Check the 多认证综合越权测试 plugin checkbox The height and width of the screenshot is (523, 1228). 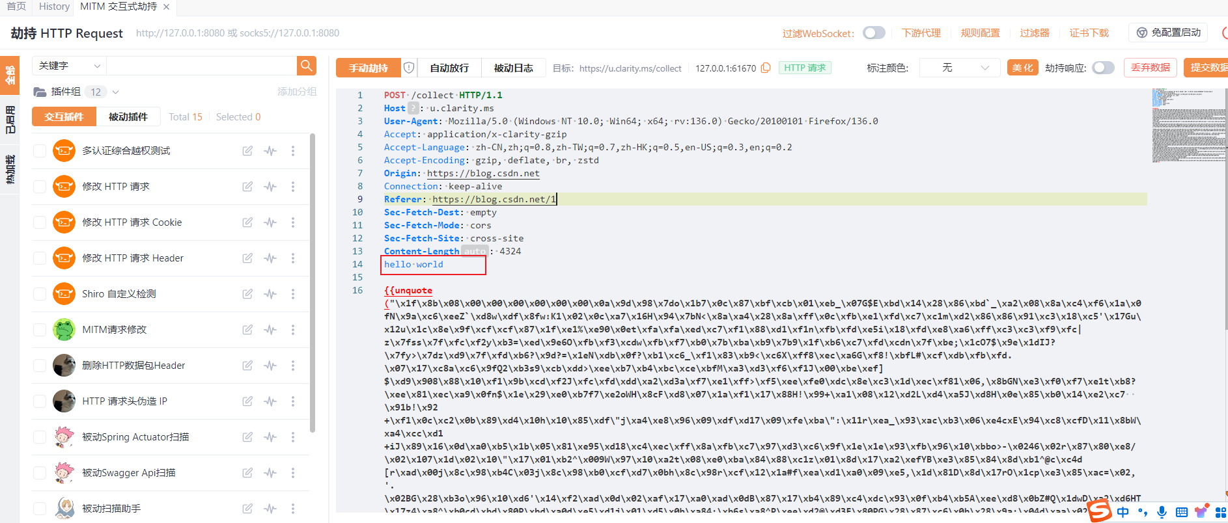[40, 151]
